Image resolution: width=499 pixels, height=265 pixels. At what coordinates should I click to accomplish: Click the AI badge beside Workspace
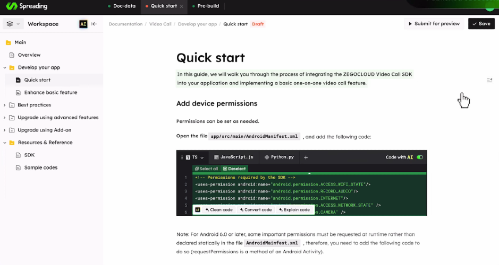[83, 24]
